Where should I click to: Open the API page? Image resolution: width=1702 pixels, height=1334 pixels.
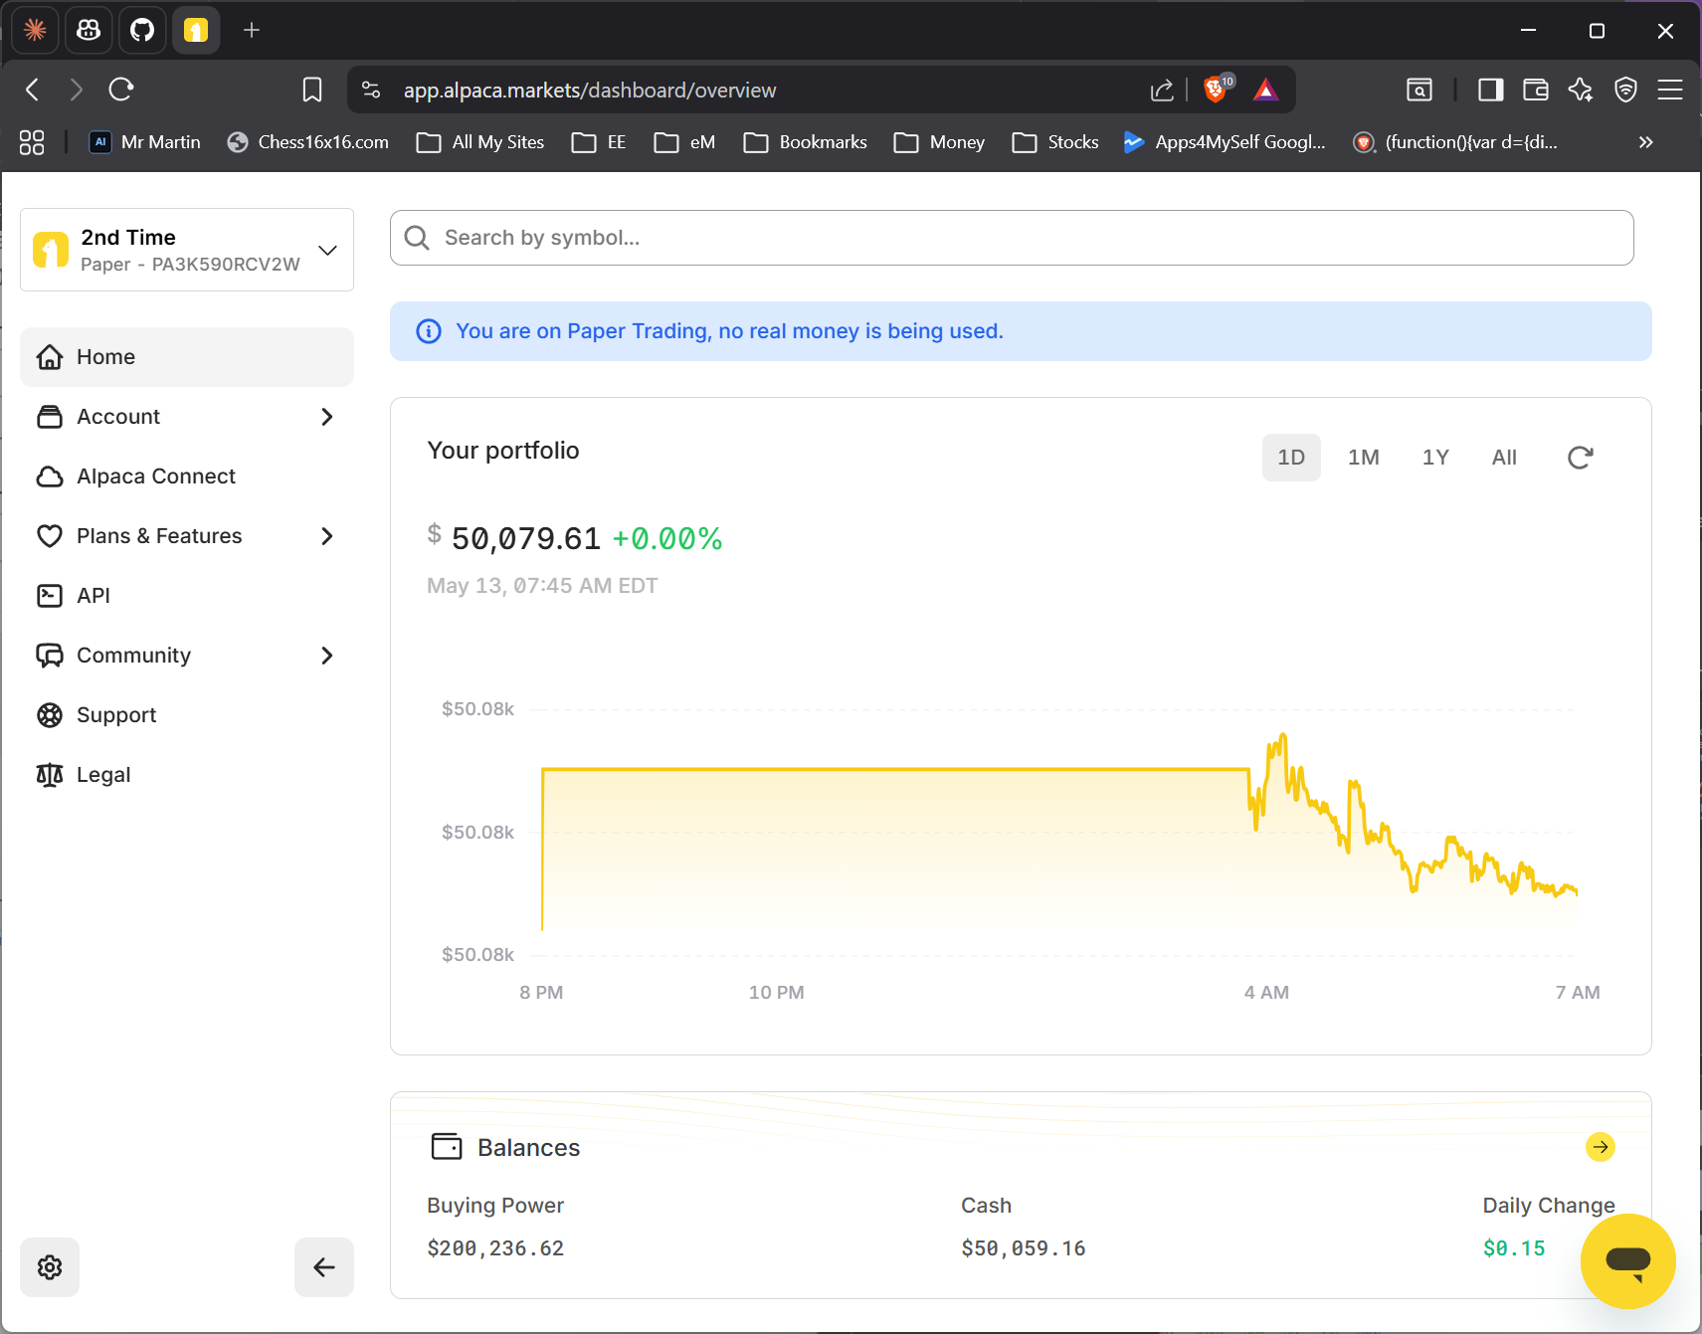pyautogui.click(x=187, y=596)
